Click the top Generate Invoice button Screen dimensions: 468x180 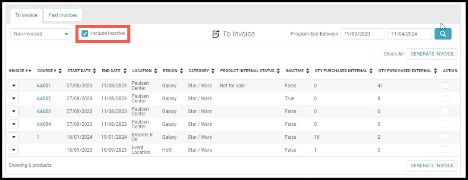click(x=432, y=54)
